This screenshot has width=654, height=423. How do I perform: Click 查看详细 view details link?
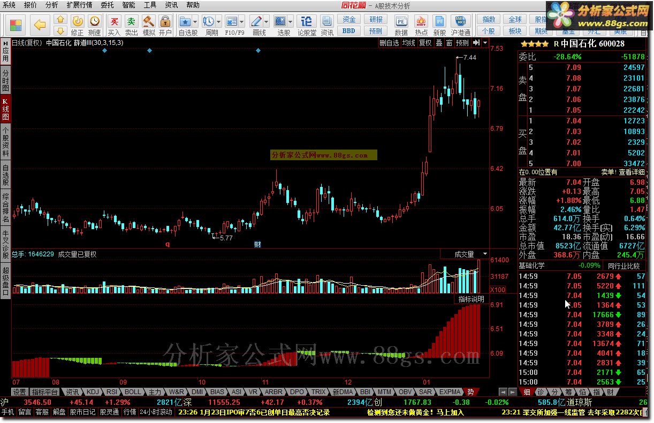click(x=632, y=172)
